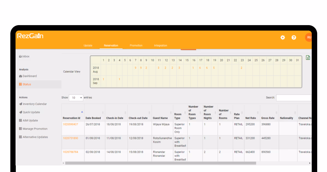Sort by Room Type column
Image resolution: width=327 pixels, height=172 pixels.
(180, 112)
